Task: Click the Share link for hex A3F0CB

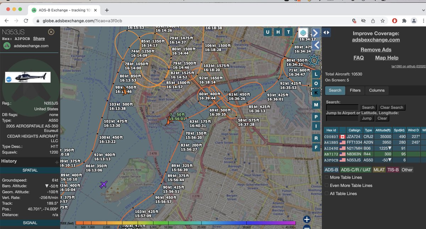Action: [39, 39]
